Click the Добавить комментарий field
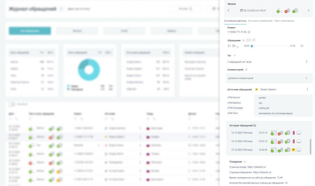The image size is (315, 186). click(269, 78)
